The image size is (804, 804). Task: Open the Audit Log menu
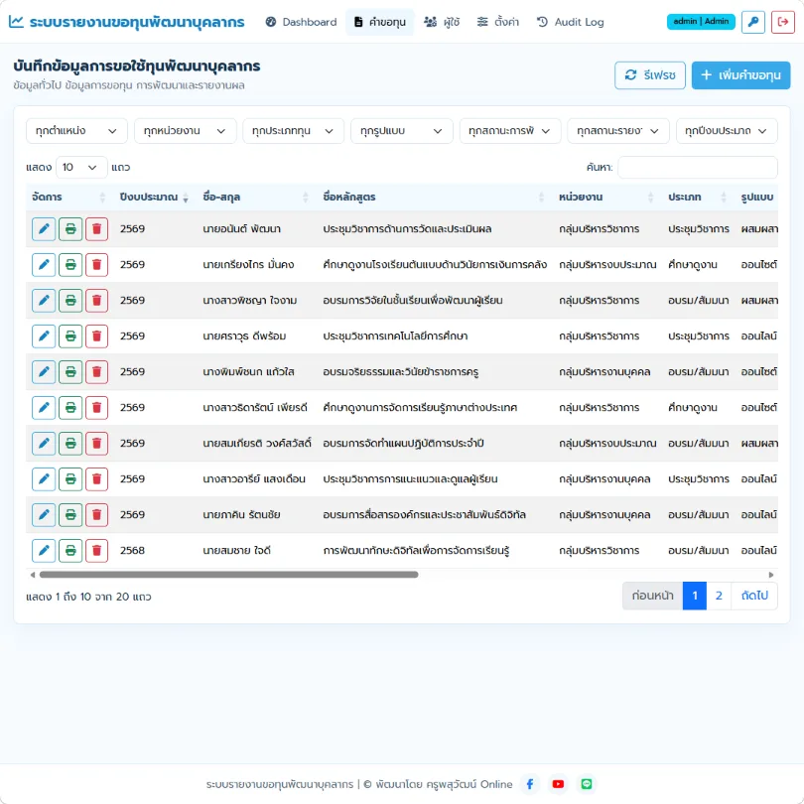(x=570, y=22)
